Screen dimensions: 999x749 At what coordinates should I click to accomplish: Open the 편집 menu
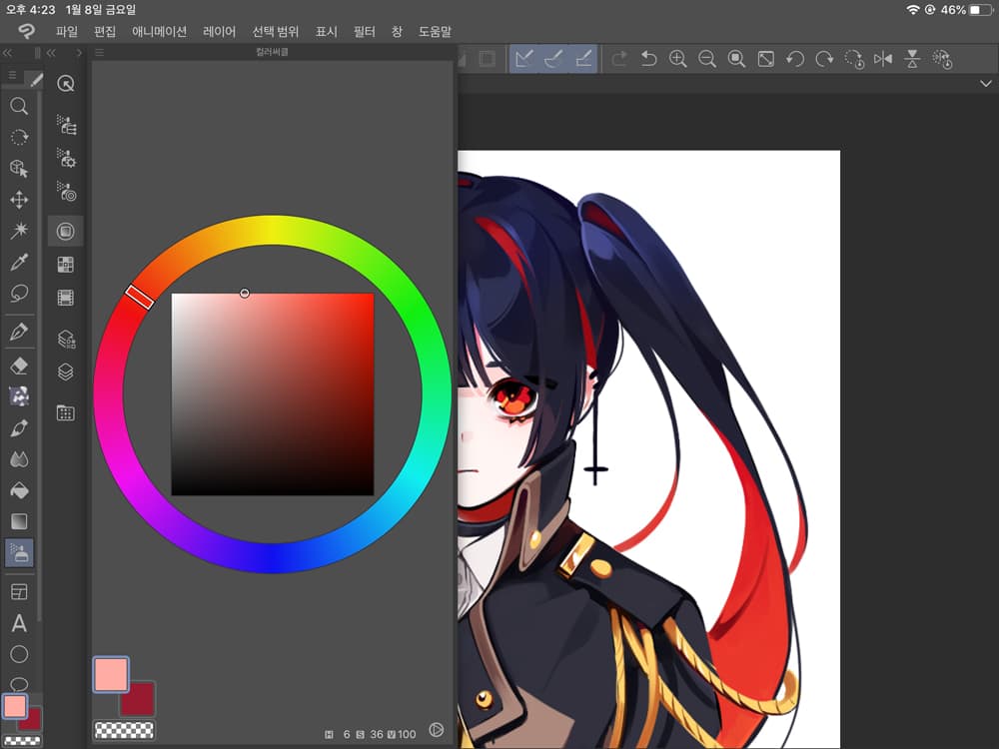coord(105,31)
